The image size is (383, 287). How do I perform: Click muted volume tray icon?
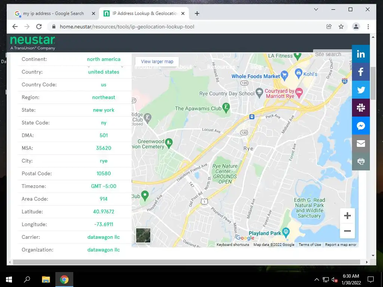334,280
